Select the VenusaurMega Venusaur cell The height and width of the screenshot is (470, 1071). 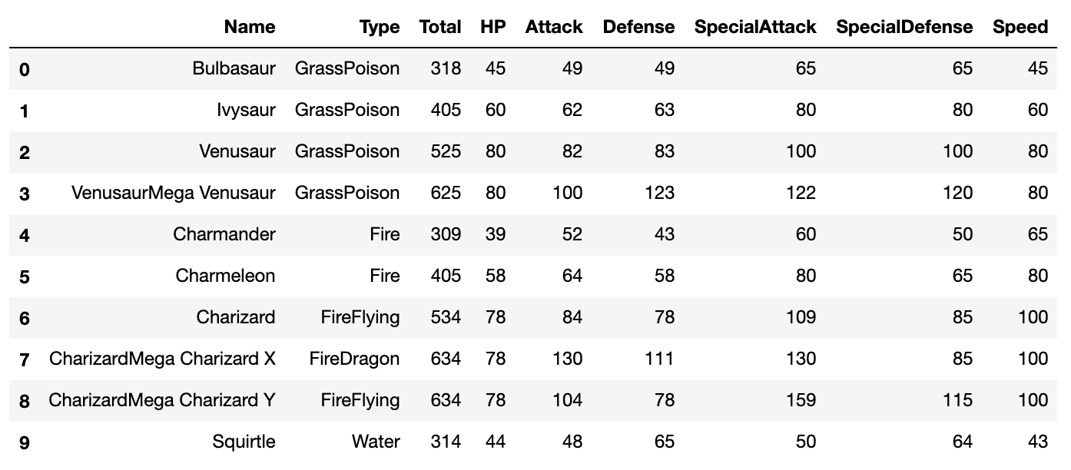point(174,193)
